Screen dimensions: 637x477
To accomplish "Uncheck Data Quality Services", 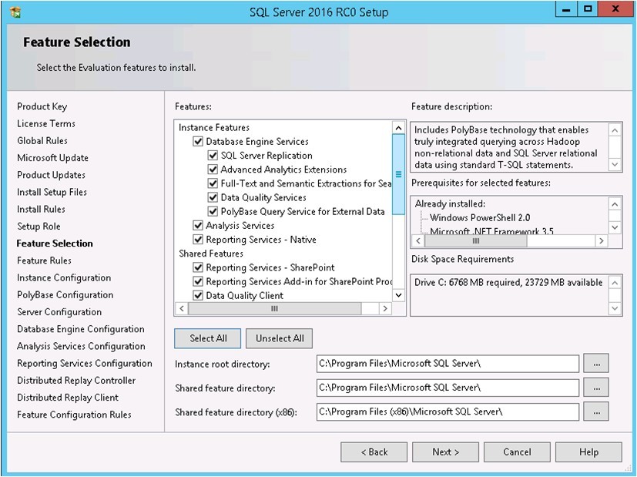I will pyautogui.click(x=213, y=197).
